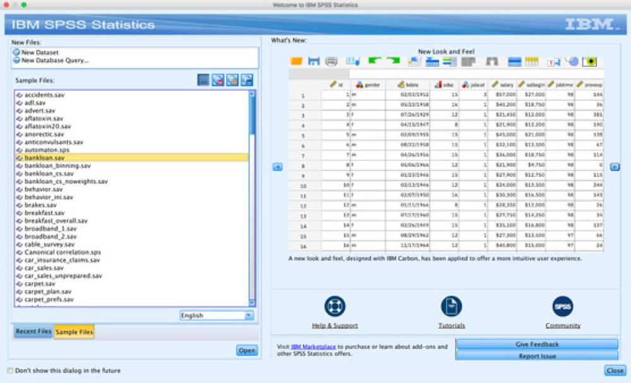631x383 pixels.
Task: Click the printer icon in preview toolbar
Action: tap(331, 61)
